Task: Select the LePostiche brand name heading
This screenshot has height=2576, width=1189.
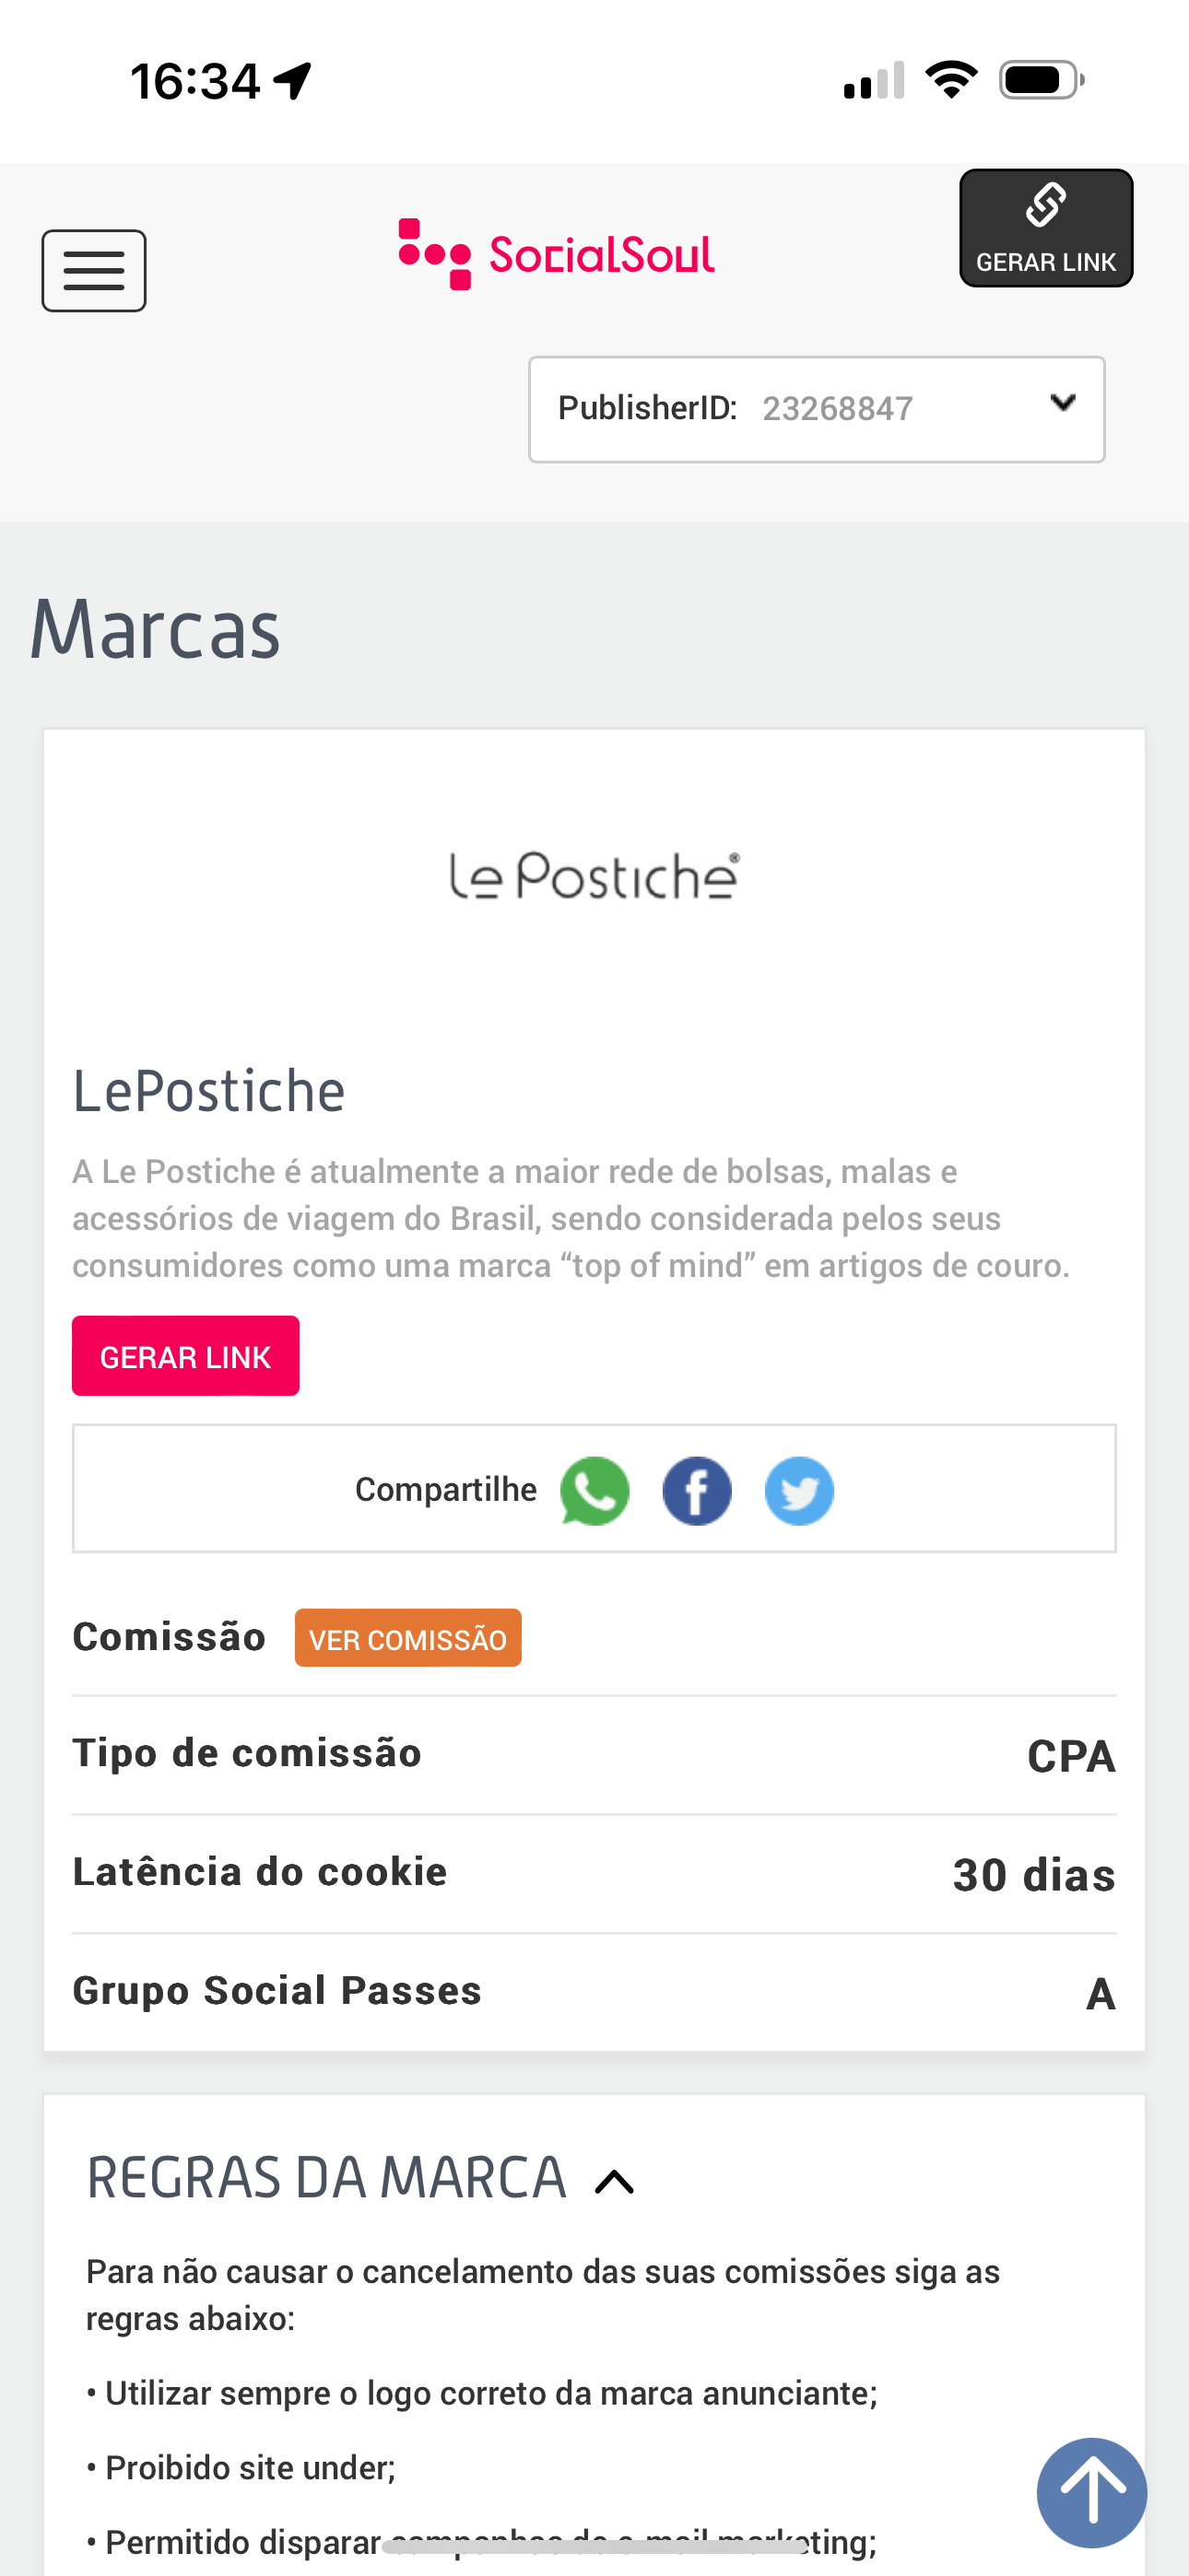Action: (208, 1090)
